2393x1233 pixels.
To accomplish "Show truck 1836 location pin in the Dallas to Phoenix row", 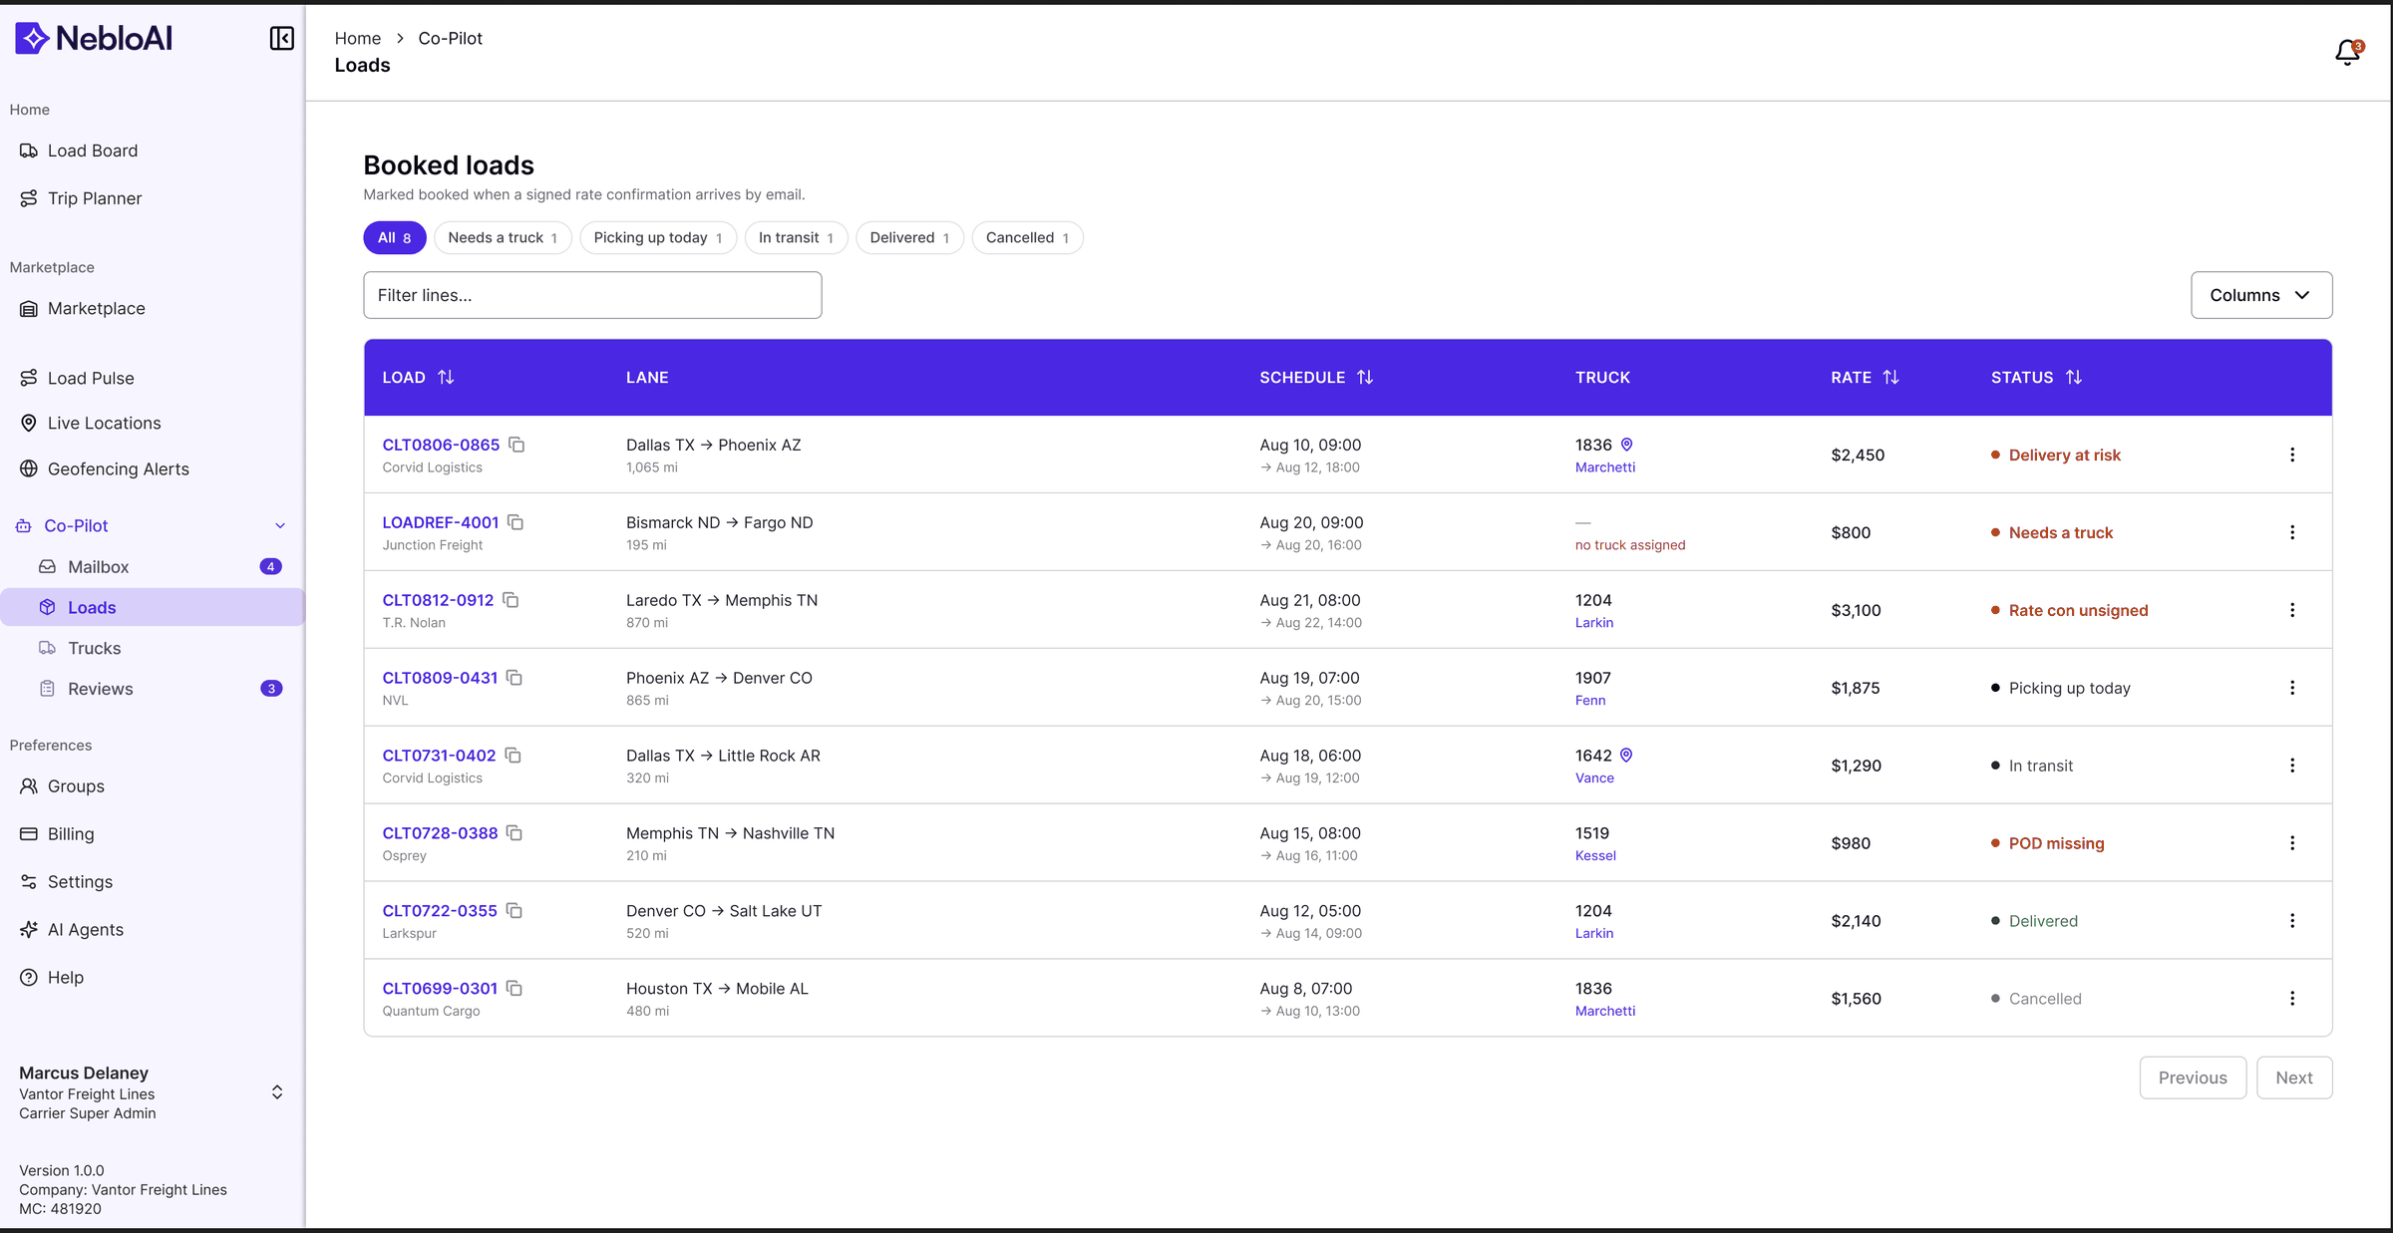I will click(1626, 445).
